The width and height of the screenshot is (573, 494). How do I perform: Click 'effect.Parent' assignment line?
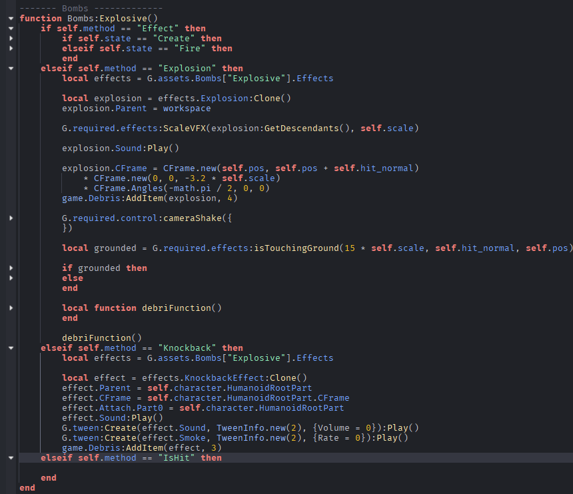[187, 387]
